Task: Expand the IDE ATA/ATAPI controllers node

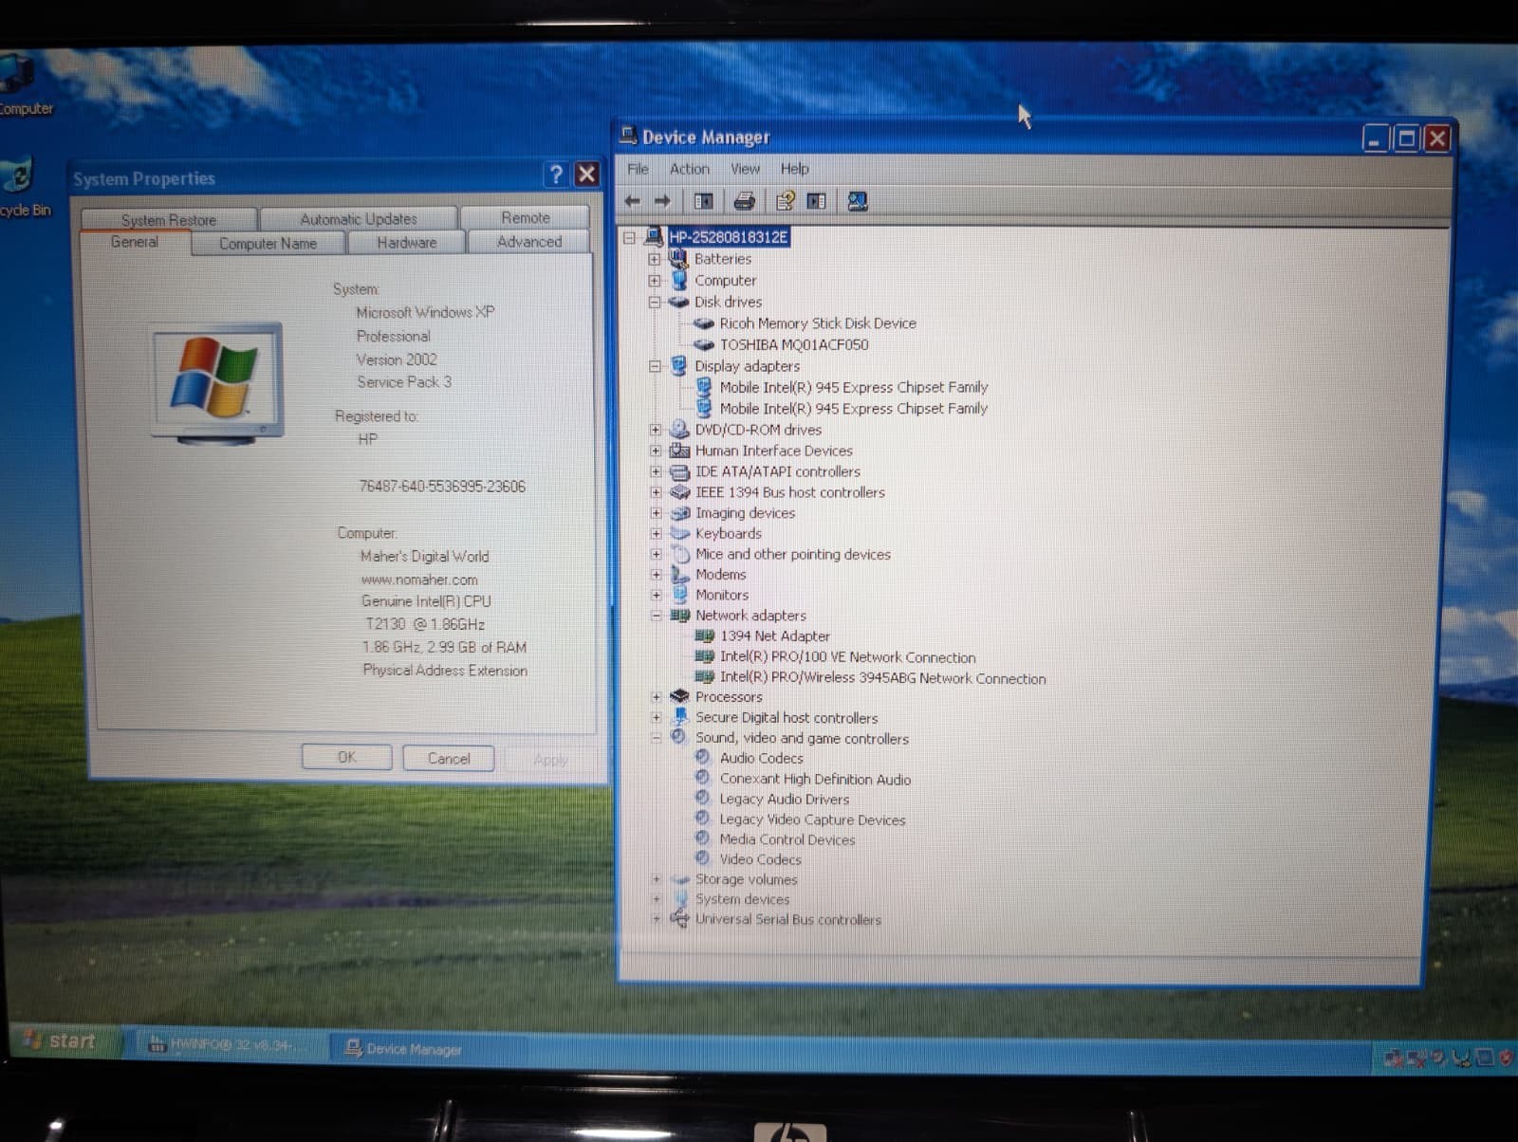Action: click(656, 471)
